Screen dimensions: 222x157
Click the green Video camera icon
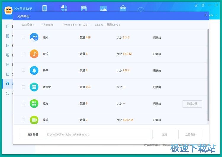pyautogui.click(x=34, y=120)
